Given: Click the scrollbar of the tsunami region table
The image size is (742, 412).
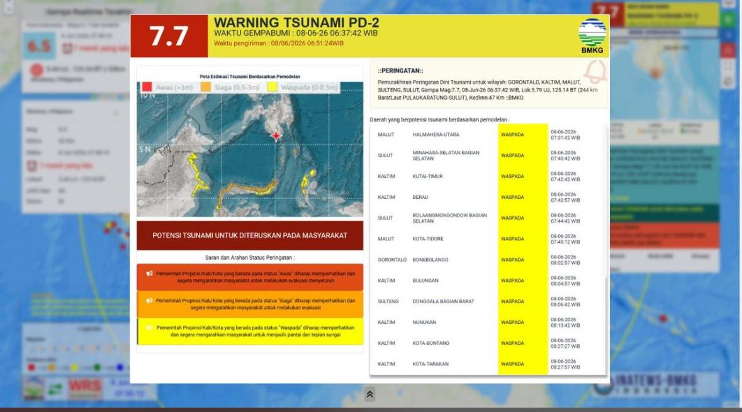Looking at the screenshot, I should pos(605,249).
